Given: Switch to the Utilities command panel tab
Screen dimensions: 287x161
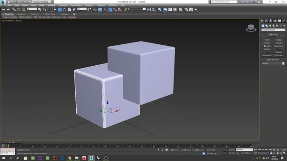Looking at the screenshot, I should [x=284, y=21].
